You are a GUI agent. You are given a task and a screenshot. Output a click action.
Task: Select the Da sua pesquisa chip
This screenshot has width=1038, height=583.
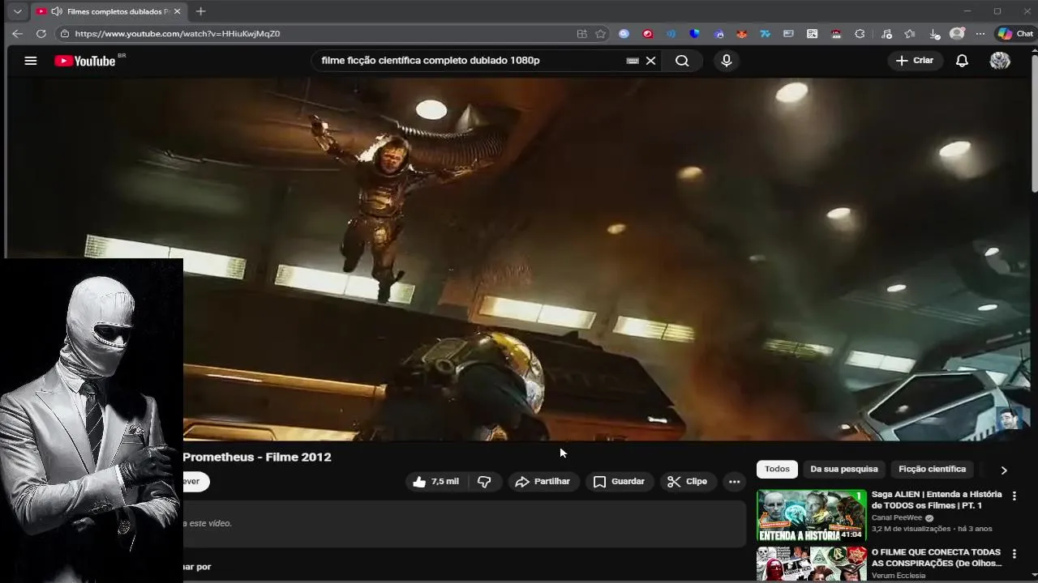click(844, 470)
